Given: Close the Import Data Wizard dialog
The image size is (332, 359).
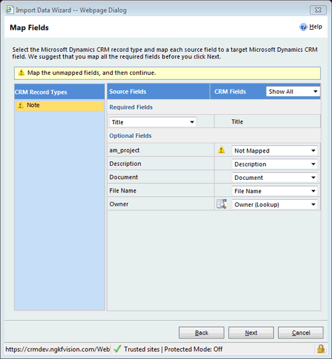Looking at the screenshot, I should point(318,10).
